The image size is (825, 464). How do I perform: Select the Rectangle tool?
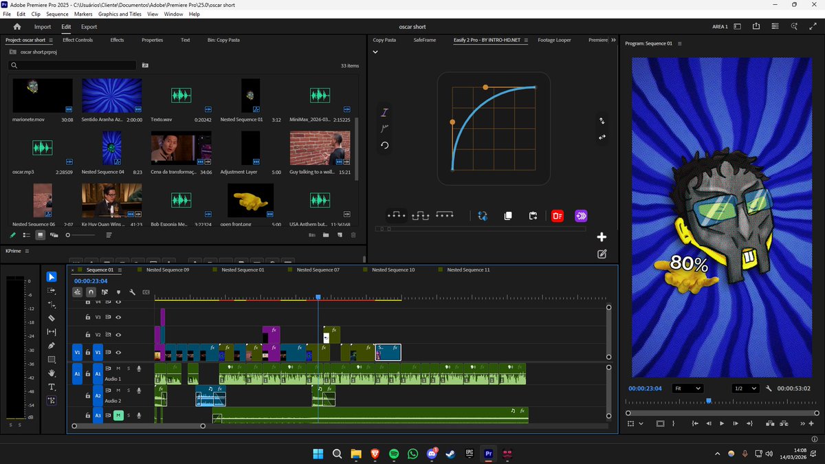[x=52, y=360]
